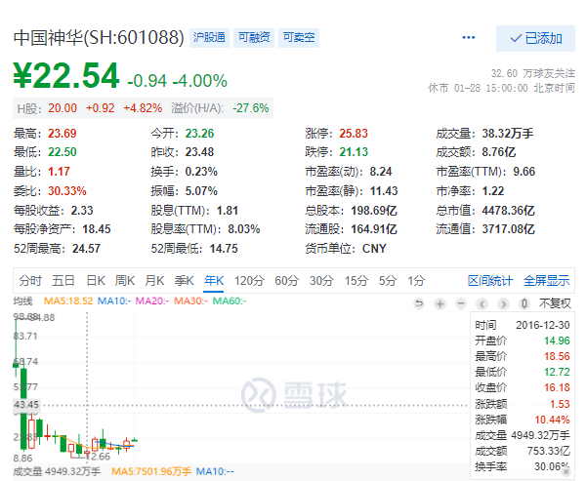Viewport: 587px width, 481px height.
Task: Click the 货币单位 value CNY
Action: [x=374, y=249]
